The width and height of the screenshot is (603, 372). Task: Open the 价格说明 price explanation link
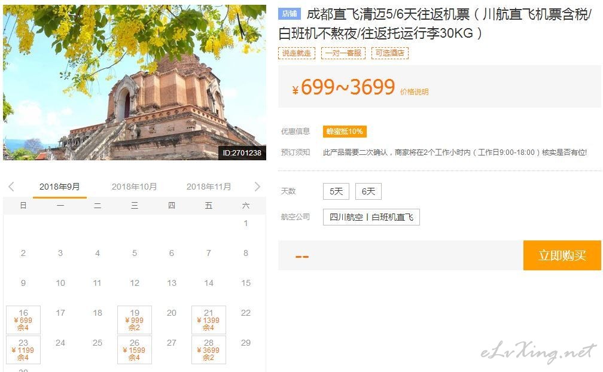414,92
